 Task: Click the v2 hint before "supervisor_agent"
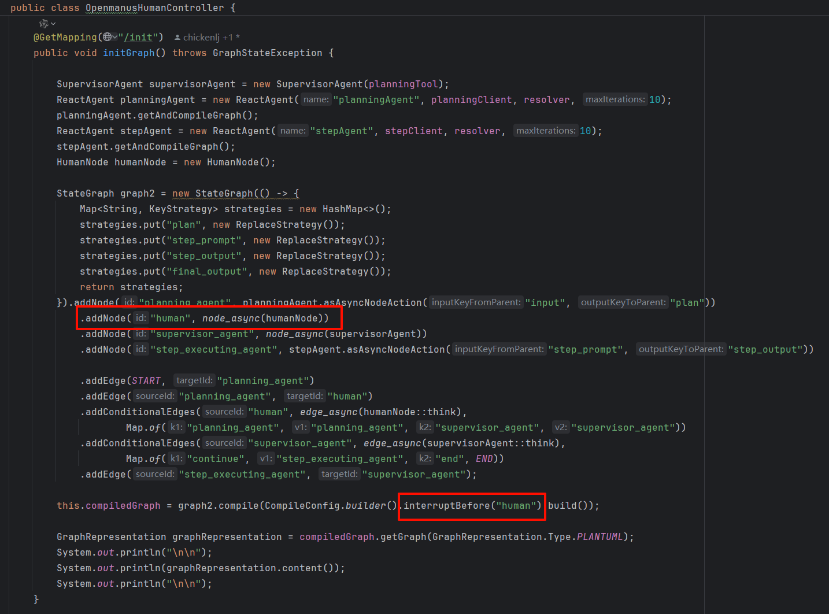point(561,427)
